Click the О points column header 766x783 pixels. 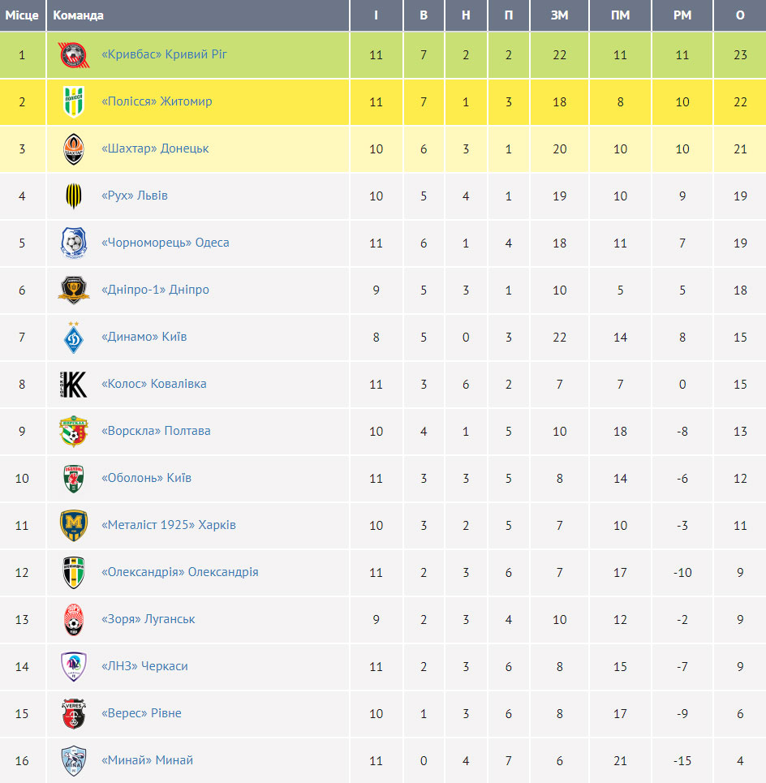pos(740,15)
